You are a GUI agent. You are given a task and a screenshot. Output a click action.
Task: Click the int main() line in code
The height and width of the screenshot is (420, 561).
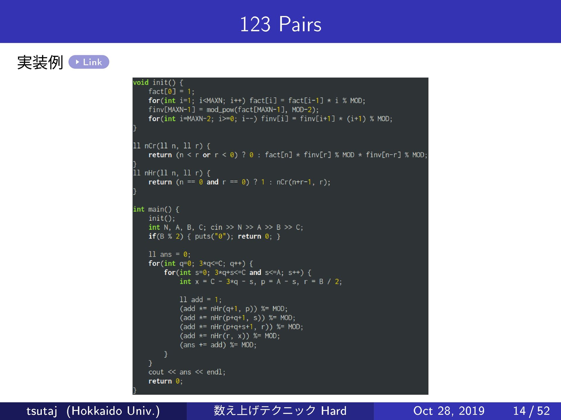(x=156, y=209)
